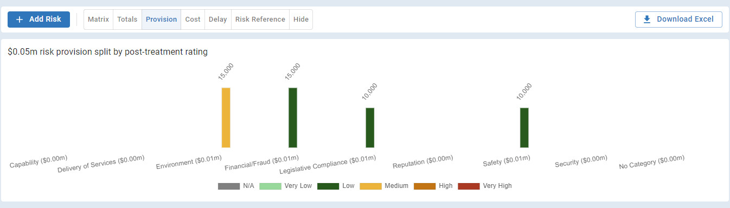
Task: Click the Download Excel button
Action: (678, 19)
